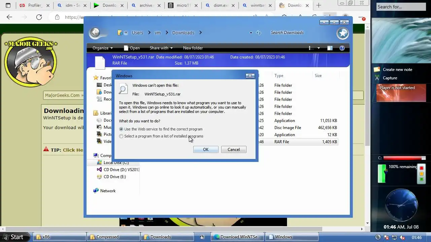Create a New folder from the toolbar
This screenshot has width=431, height=242.
(193, 48)
